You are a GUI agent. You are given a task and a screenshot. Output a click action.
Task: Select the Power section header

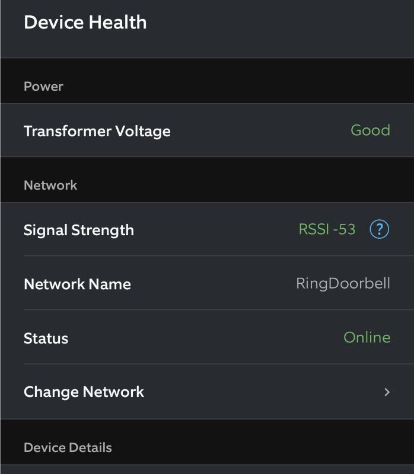43,87
